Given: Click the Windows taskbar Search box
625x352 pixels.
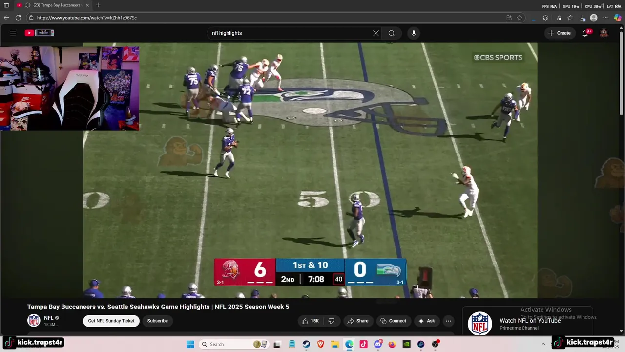Looking at the screenshot, I should click(x=232, y=344).
